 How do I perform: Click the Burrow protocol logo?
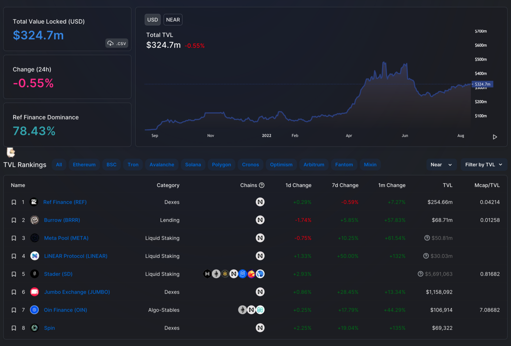(x=34, y=220)
